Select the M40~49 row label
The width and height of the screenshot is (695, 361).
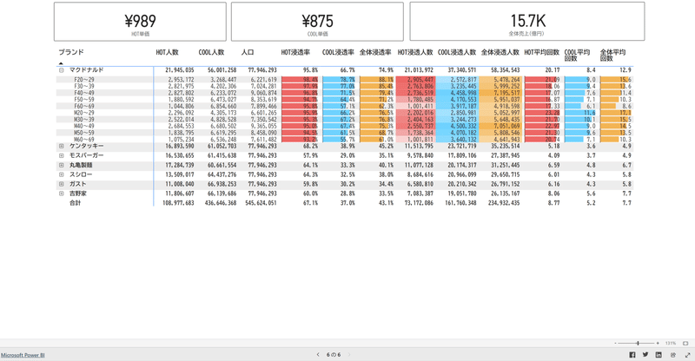pos(83,126)
